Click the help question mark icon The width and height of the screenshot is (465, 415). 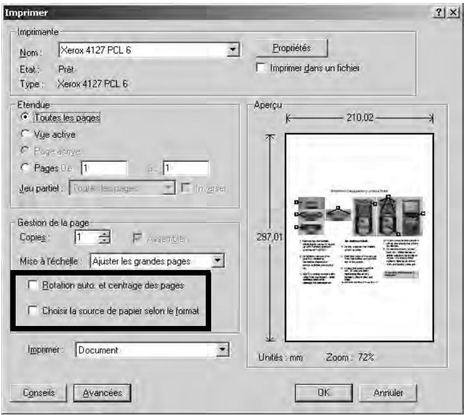pos(439,13)
